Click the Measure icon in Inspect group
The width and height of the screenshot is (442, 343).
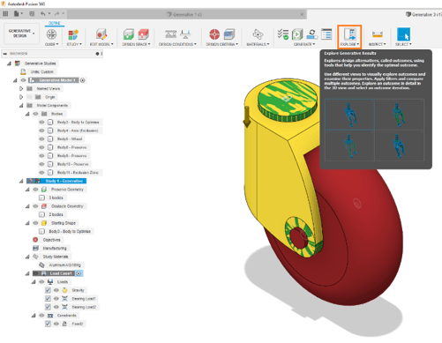378,34
